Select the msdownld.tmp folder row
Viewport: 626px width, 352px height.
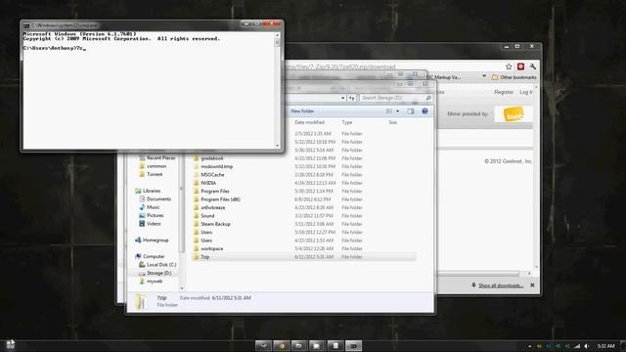(303, 167)
